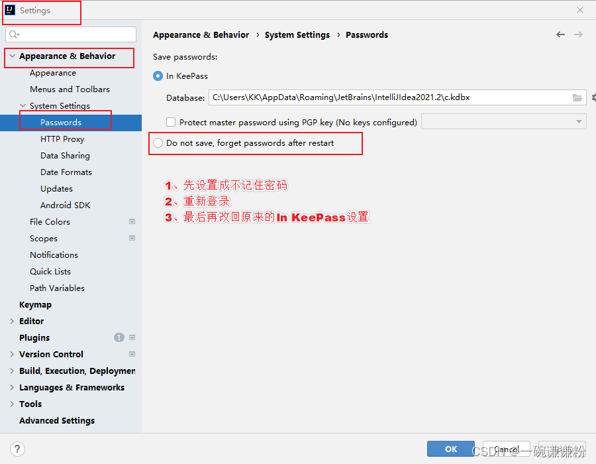Image resolution: width=596 pixels, height=464 pixels.
Task: Open Advanced Settings page
Action: point(57,420)
